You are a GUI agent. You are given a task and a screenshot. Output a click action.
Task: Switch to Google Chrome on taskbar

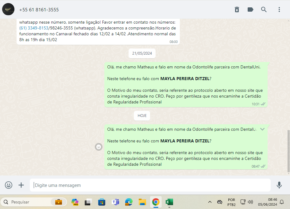(156, 202)
